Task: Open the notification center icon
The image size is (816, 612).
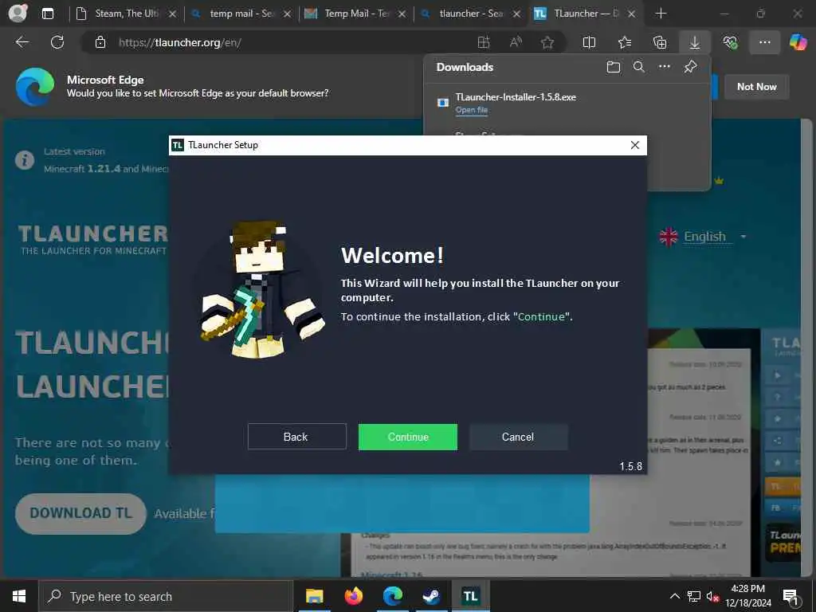Action: click(x=790, y=597)
